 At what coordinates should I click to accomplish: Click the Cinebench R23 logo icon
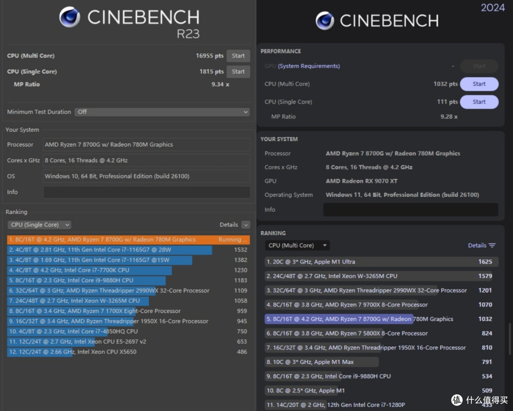pyautogui.click(x=70, y=17)
